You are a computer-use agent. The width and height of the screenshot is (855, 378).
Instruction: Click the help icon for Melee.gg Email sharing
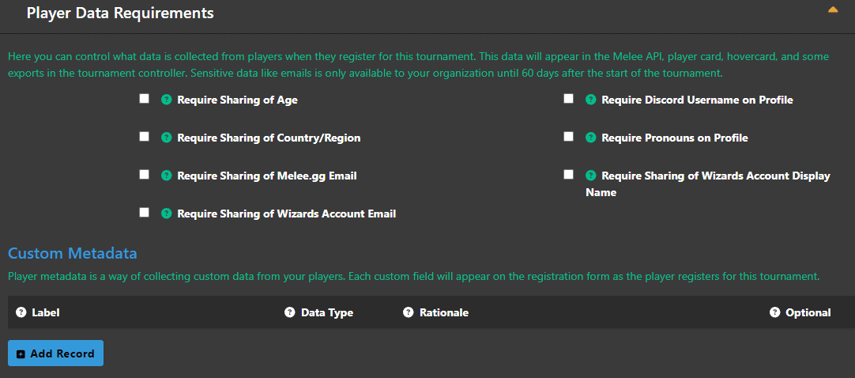(166, 176)
